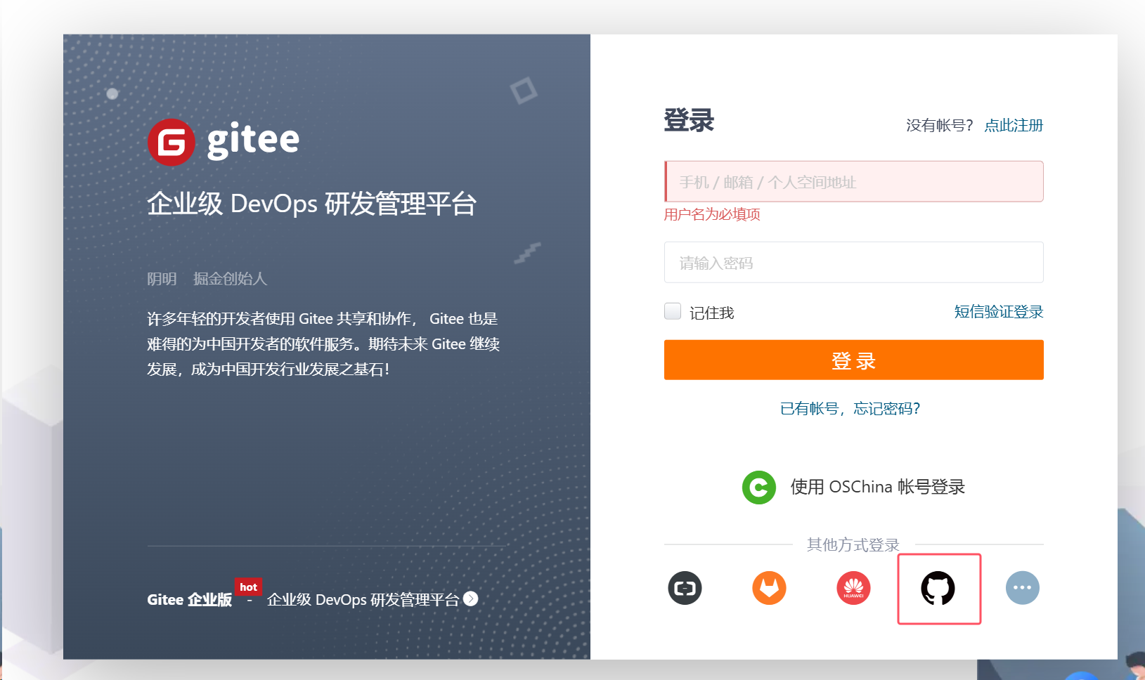Click the 其他方式登录 label
The height and width of the screenshot is (680, 1145).
[853, 544]
